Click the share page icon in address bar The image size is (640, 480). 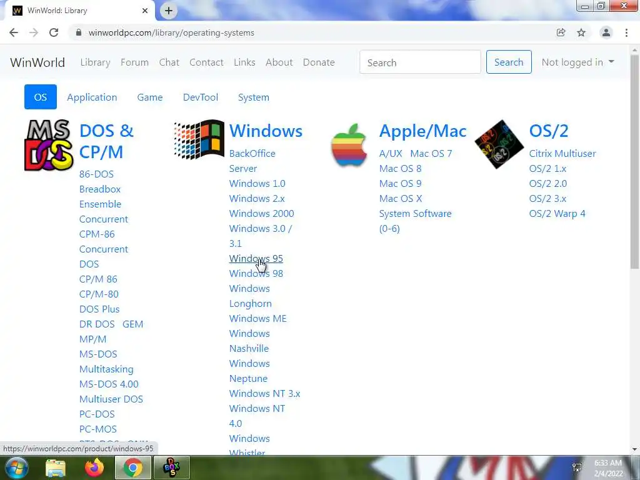(561, 32)
